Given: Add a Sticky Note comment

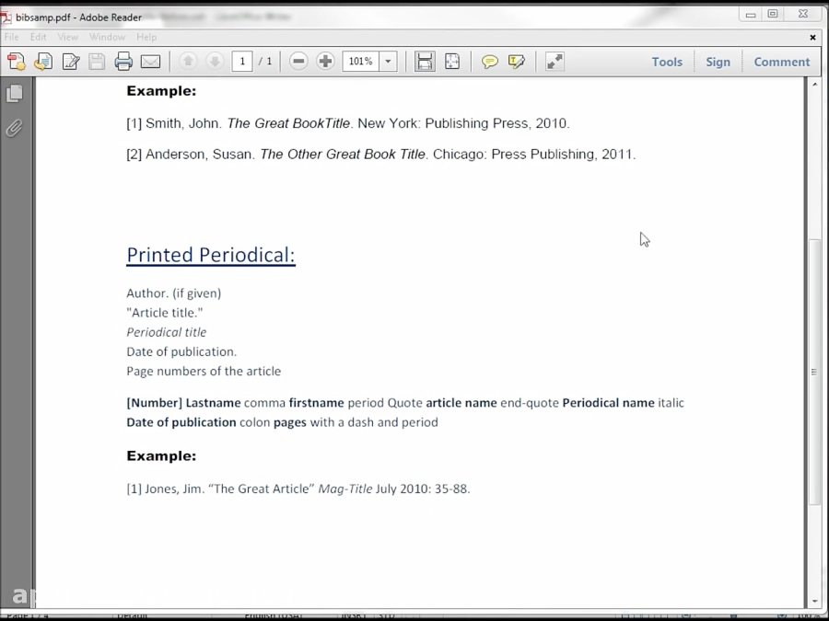Looking at the screenshot, I should coord(488,61).
